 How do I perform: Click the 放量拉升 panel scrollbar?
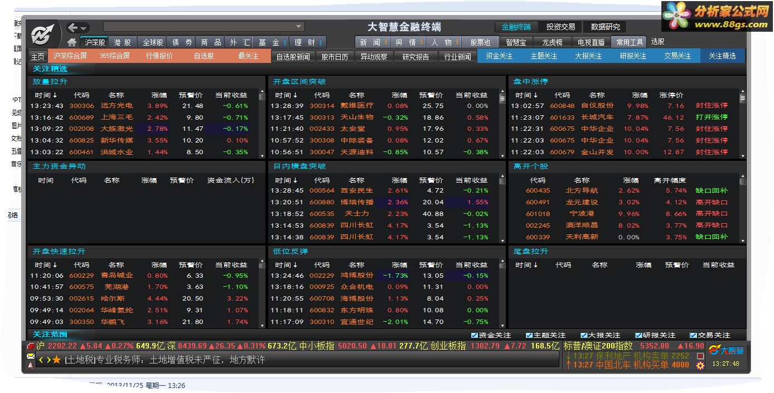[262, 124]
